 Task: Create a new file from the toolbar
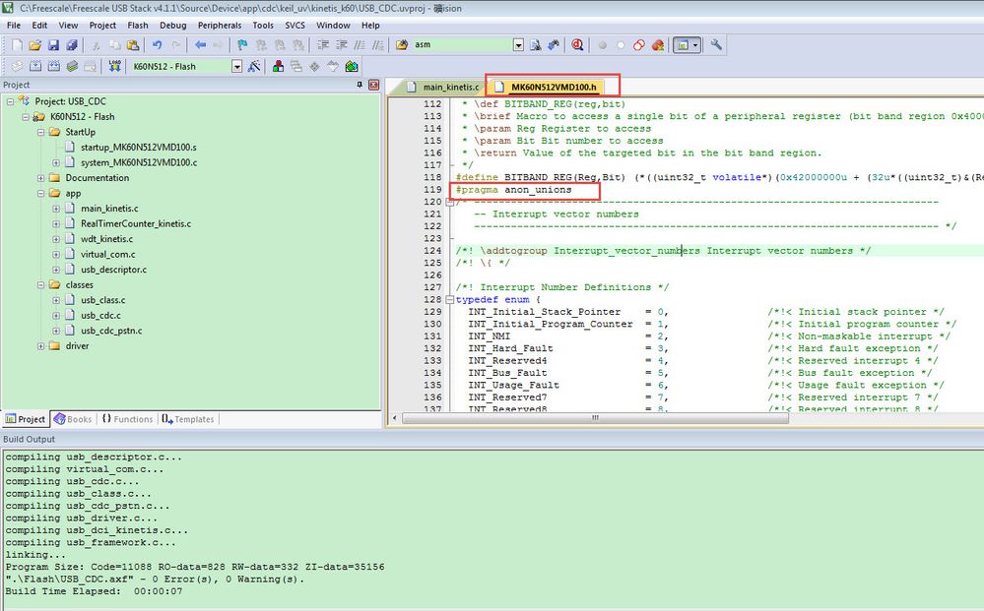(x=17, y=45)
